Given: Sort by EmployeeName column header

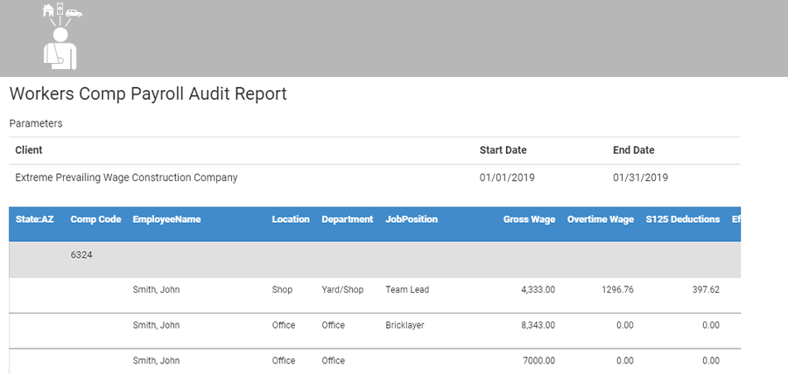Looking at the screenshot, I should 166,219.
